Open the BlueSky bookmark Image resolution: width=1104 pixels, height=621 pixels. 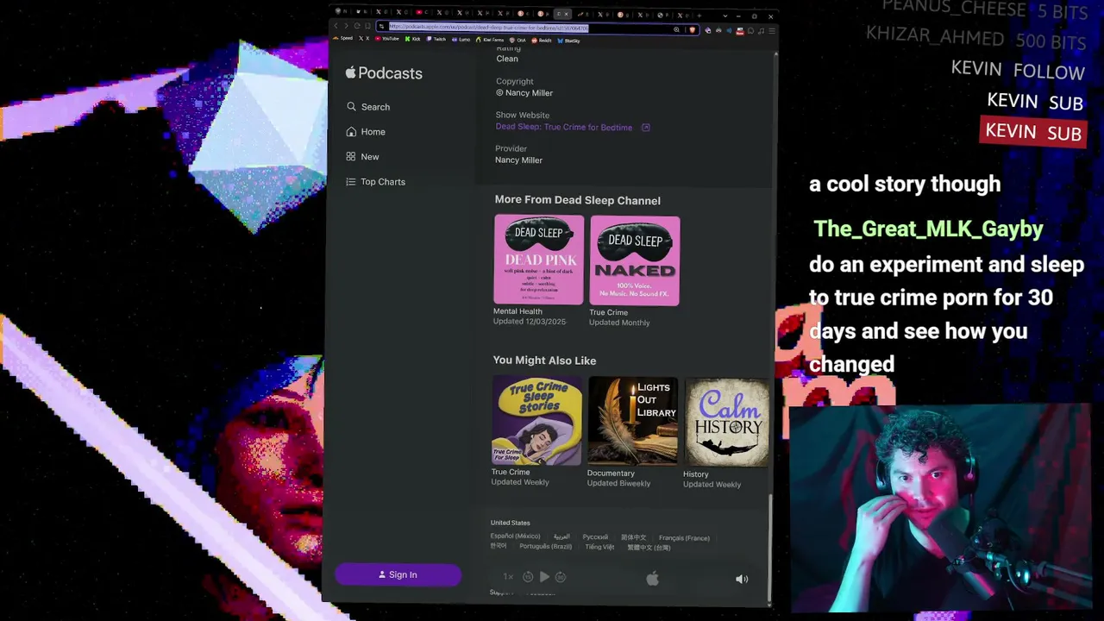pyautogui.click(x=568, y=41)
